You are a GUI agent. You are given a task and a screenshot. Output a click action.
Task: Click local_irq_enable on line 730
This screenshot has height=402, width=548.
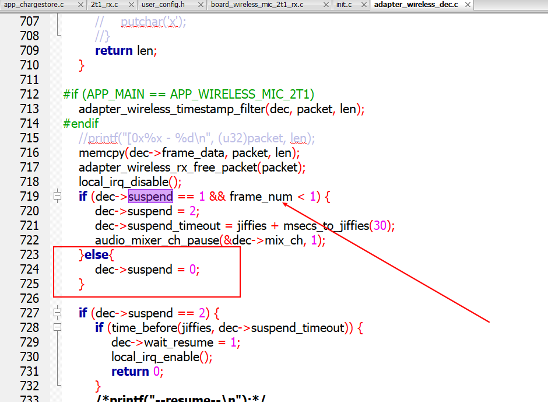[x=156, y=357]
